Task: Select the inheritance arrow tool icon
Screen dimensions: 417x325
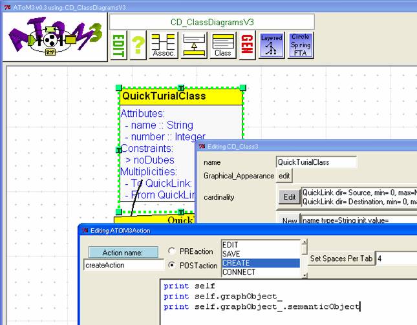Action: point(193,46)
